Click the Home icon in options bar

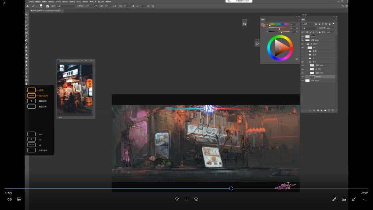pos(27,6)
